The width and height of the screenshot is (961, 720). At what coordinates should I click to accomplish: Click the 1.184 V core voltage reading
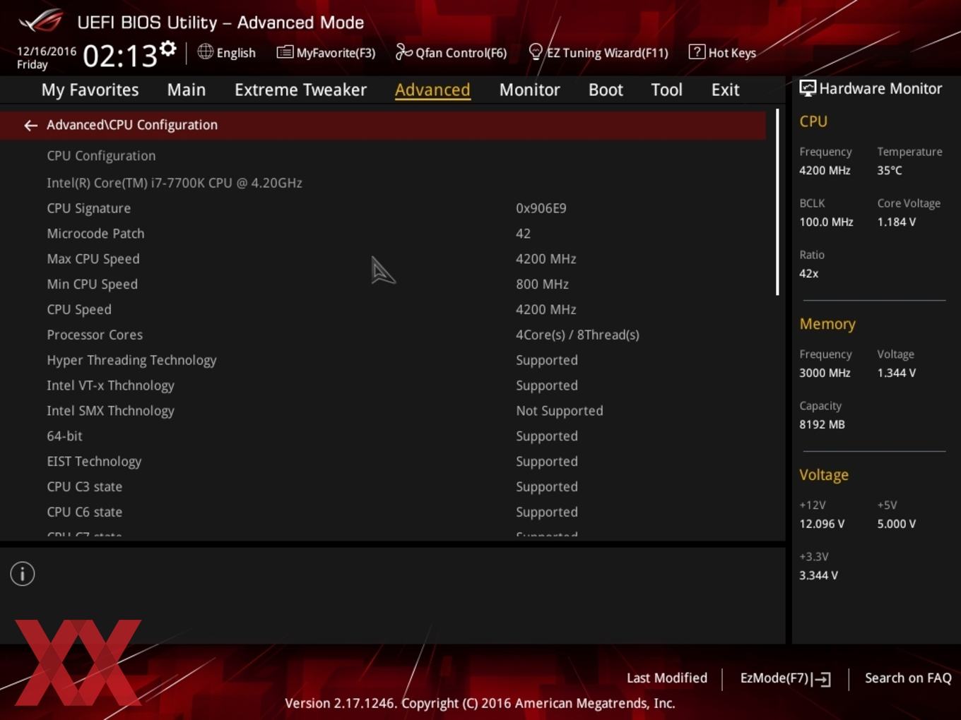tap(897, 222)
